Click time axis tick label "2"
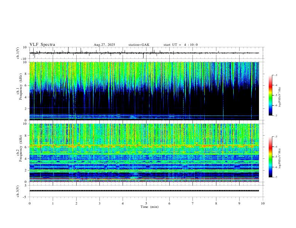 [76, 203]
